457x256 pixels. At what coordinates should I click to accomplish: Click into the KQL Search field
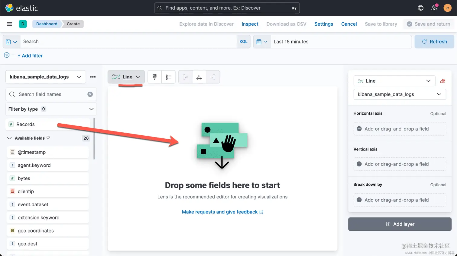(128, 42)
